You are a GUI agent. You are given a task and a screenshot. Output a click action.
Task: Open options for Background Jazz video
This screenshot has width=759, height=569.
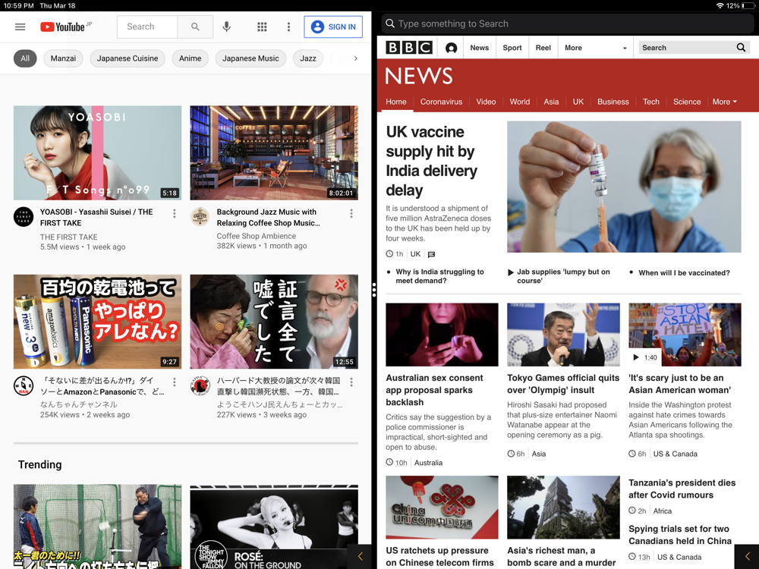coord(351,213)
